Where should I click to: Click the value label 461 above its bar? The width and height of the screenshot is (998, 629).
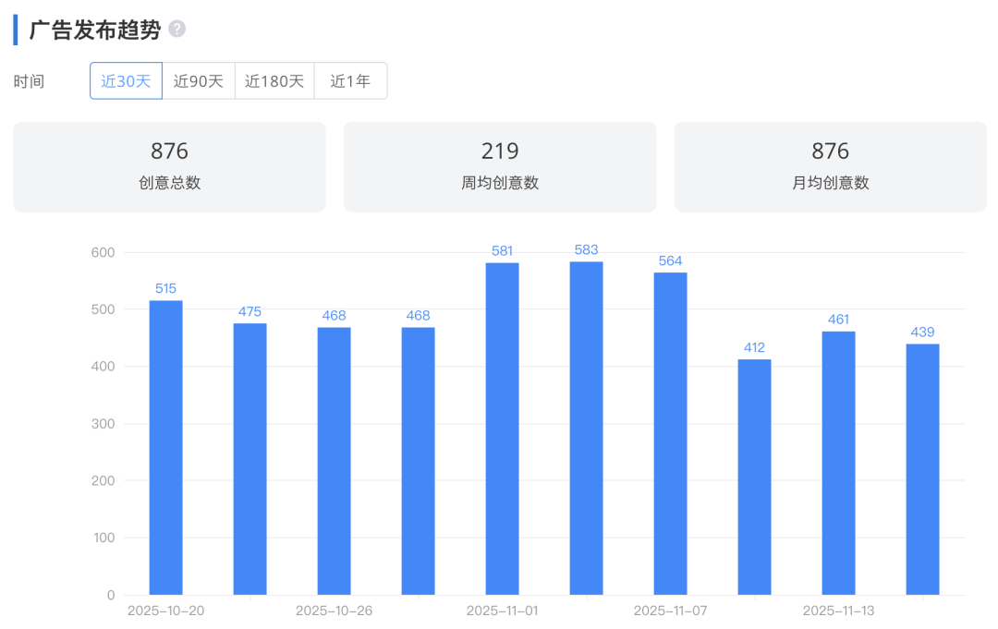(837, 321)
